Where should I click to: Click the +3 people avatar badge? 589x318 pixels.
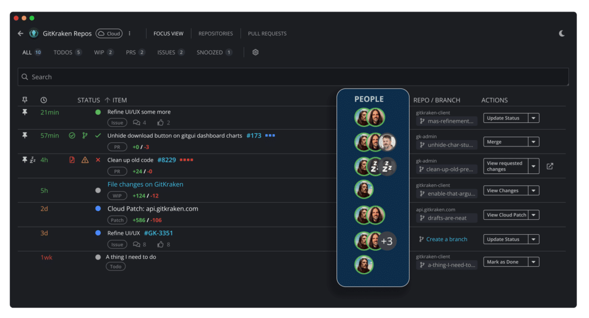[387, 241]
